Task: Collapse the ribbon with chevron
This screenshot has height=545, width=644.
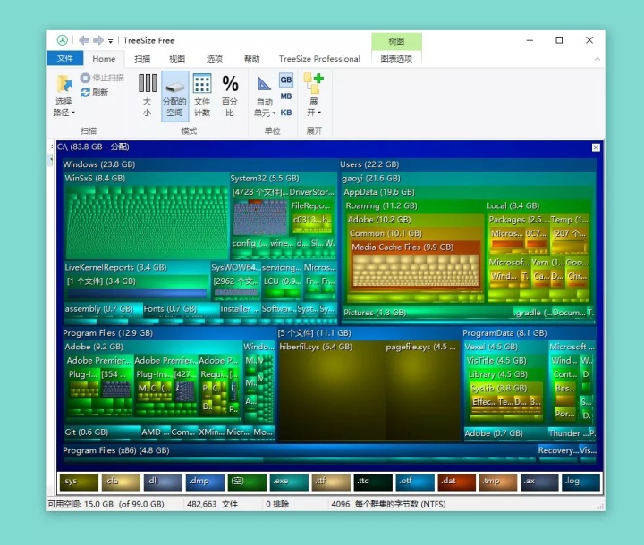Action: pos(597,59)
